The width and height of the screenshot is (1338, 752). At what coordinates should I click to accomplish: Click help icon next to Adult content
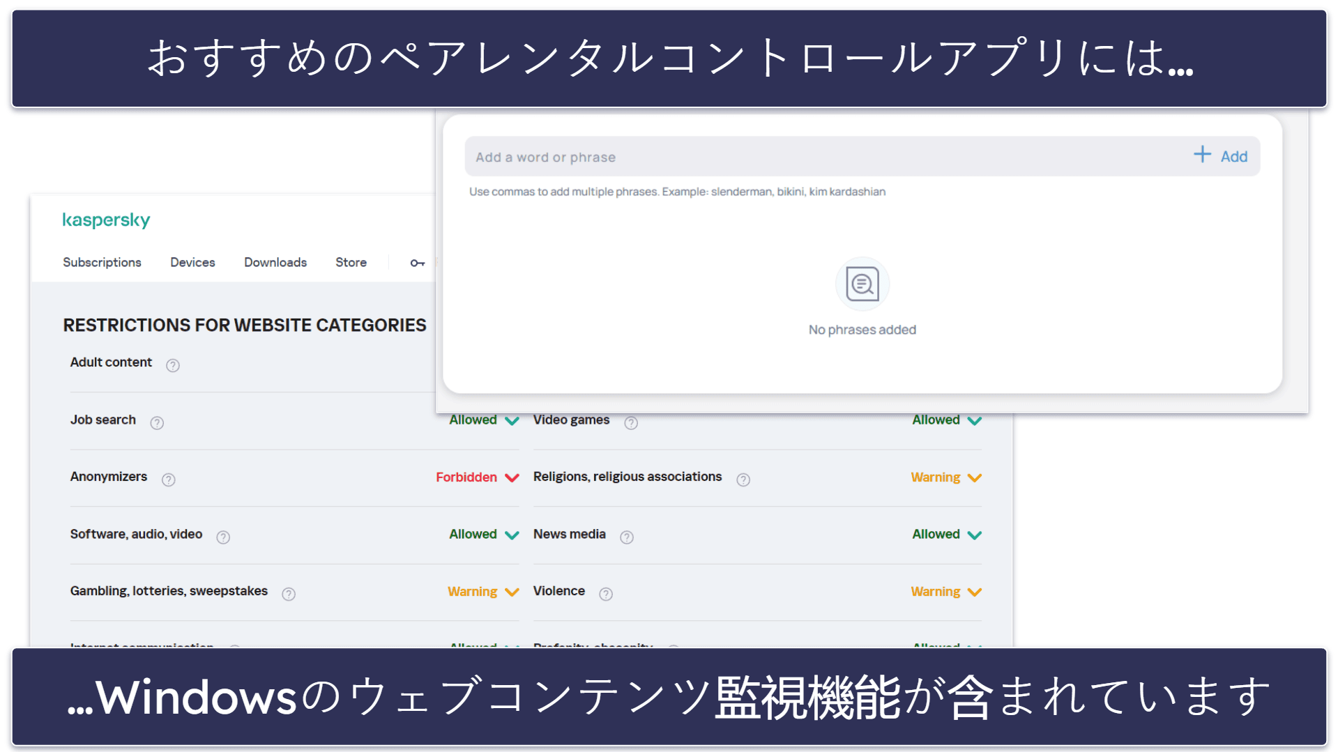(x=173, y=365)
